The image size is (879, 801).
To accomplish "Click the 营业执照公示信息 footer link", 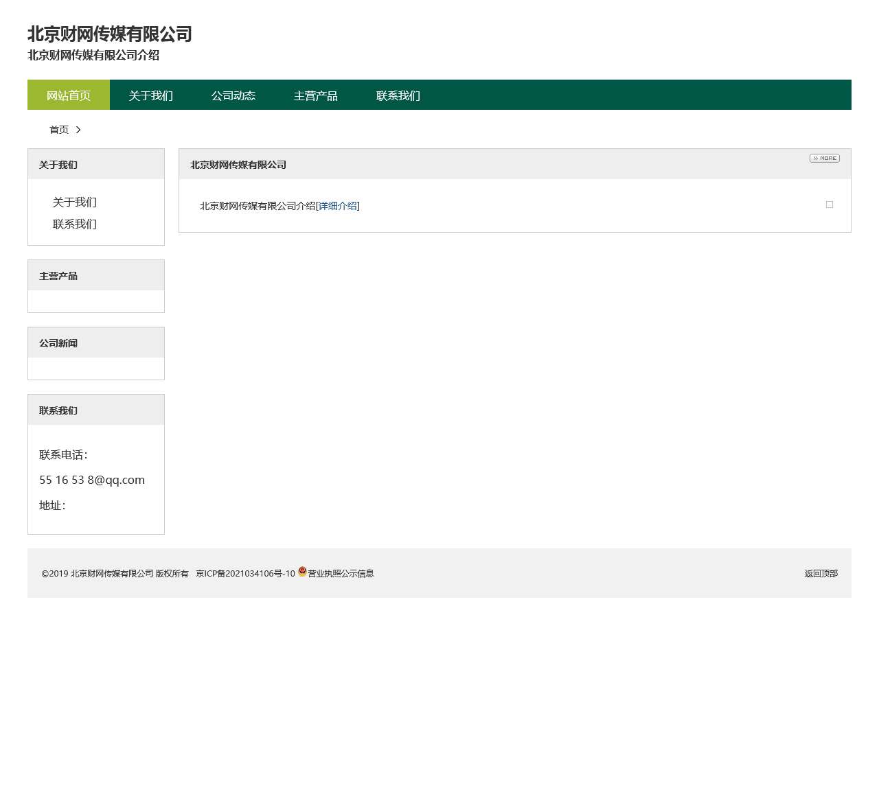I will [341, 574].
